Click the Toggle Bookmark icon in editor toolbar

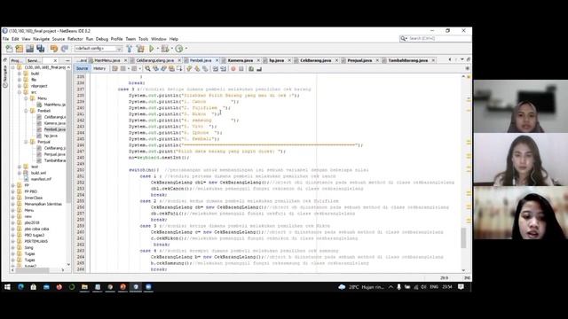(205, 69)
